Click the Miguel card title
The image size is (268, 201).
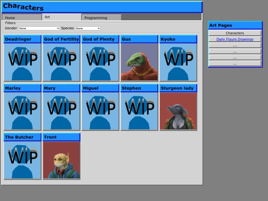click(100, 88)
